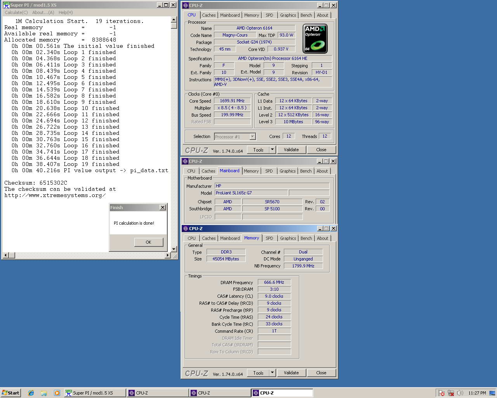
Task: Select Graphics tab in top CPU-Z window
Action: pyautogui.click(x=288, y=15)
